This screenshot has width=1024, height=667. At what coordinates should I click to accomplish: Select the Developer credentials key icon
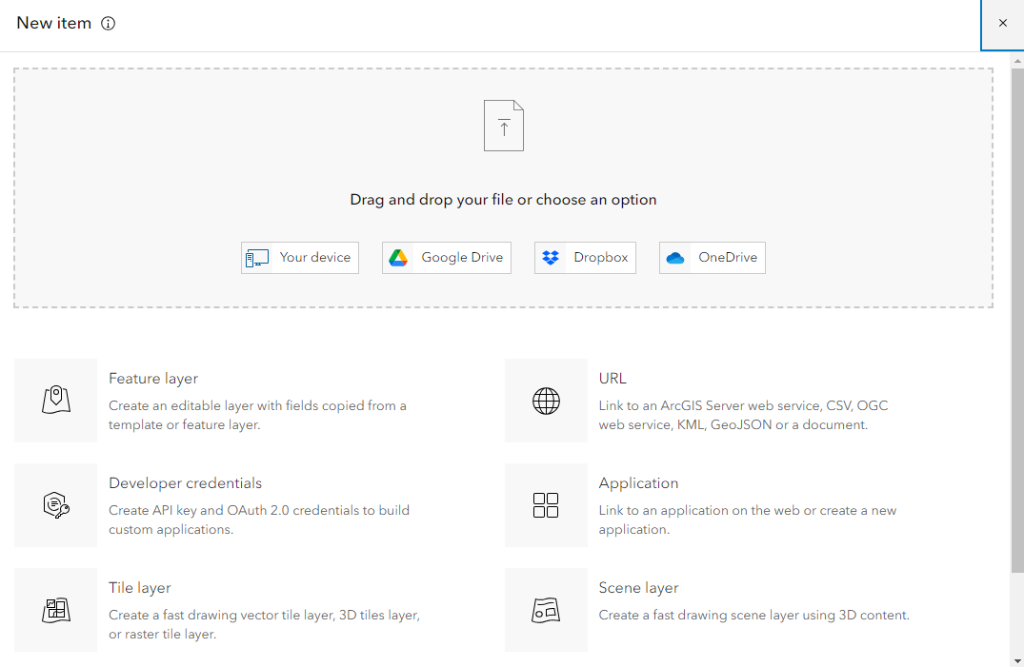point(56,505)
